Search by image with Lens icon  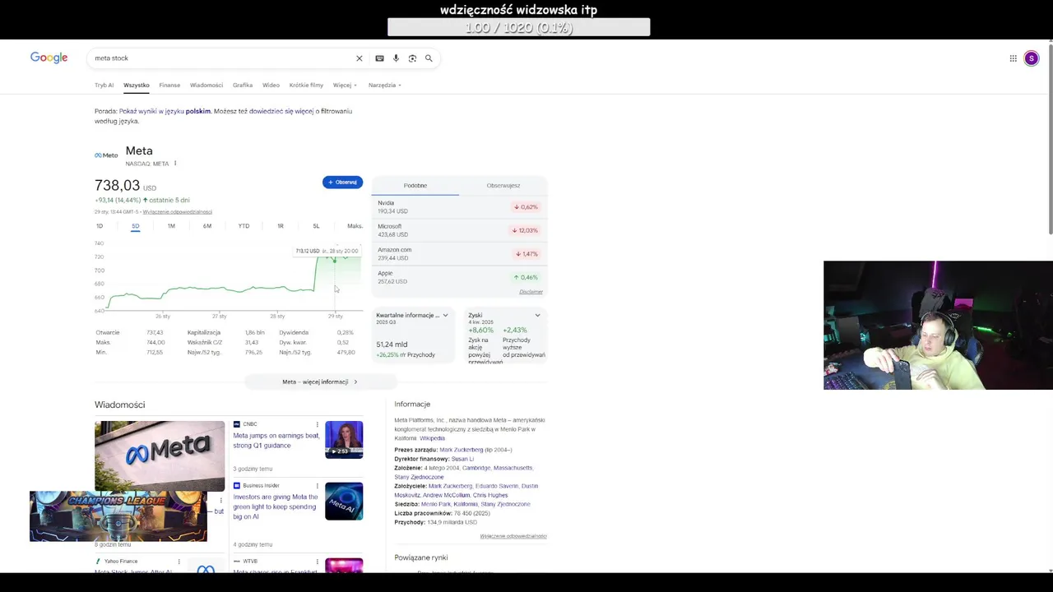(412, 58)
